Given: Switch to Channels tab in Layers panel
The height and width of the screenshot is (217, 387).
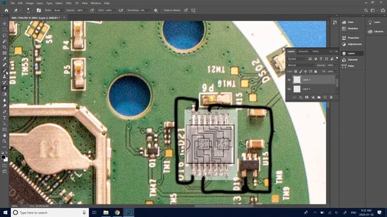Looking at the screenshot, I should point(303,51).
